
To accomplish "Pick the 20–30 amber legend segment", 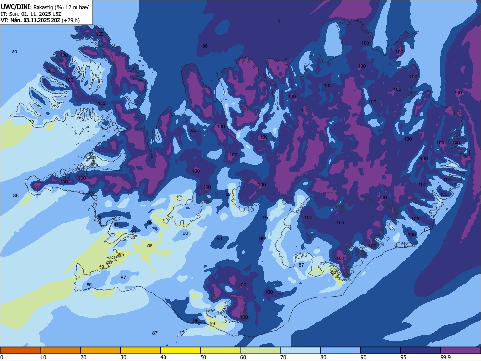I will [x=101, y=350].
